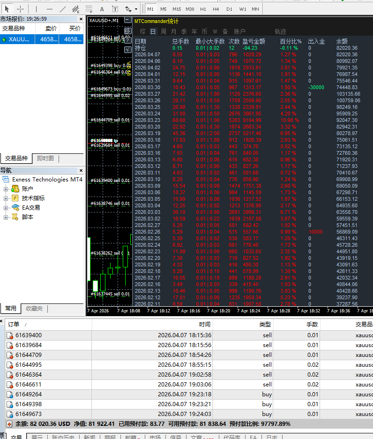Choose the trendline drawing tool

63,9
